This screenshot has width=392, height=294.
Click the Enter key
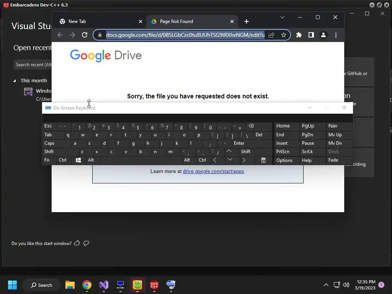pos(252,143)
